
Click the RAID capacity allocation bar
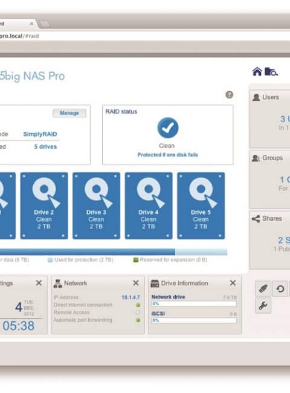114,252
